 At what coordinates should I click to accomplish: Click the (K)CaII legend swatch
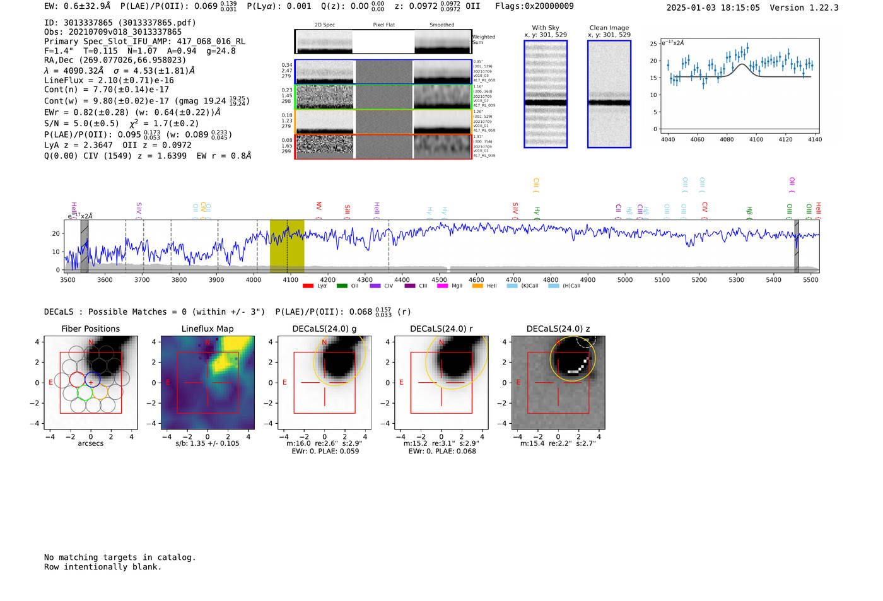coord(512,286)
